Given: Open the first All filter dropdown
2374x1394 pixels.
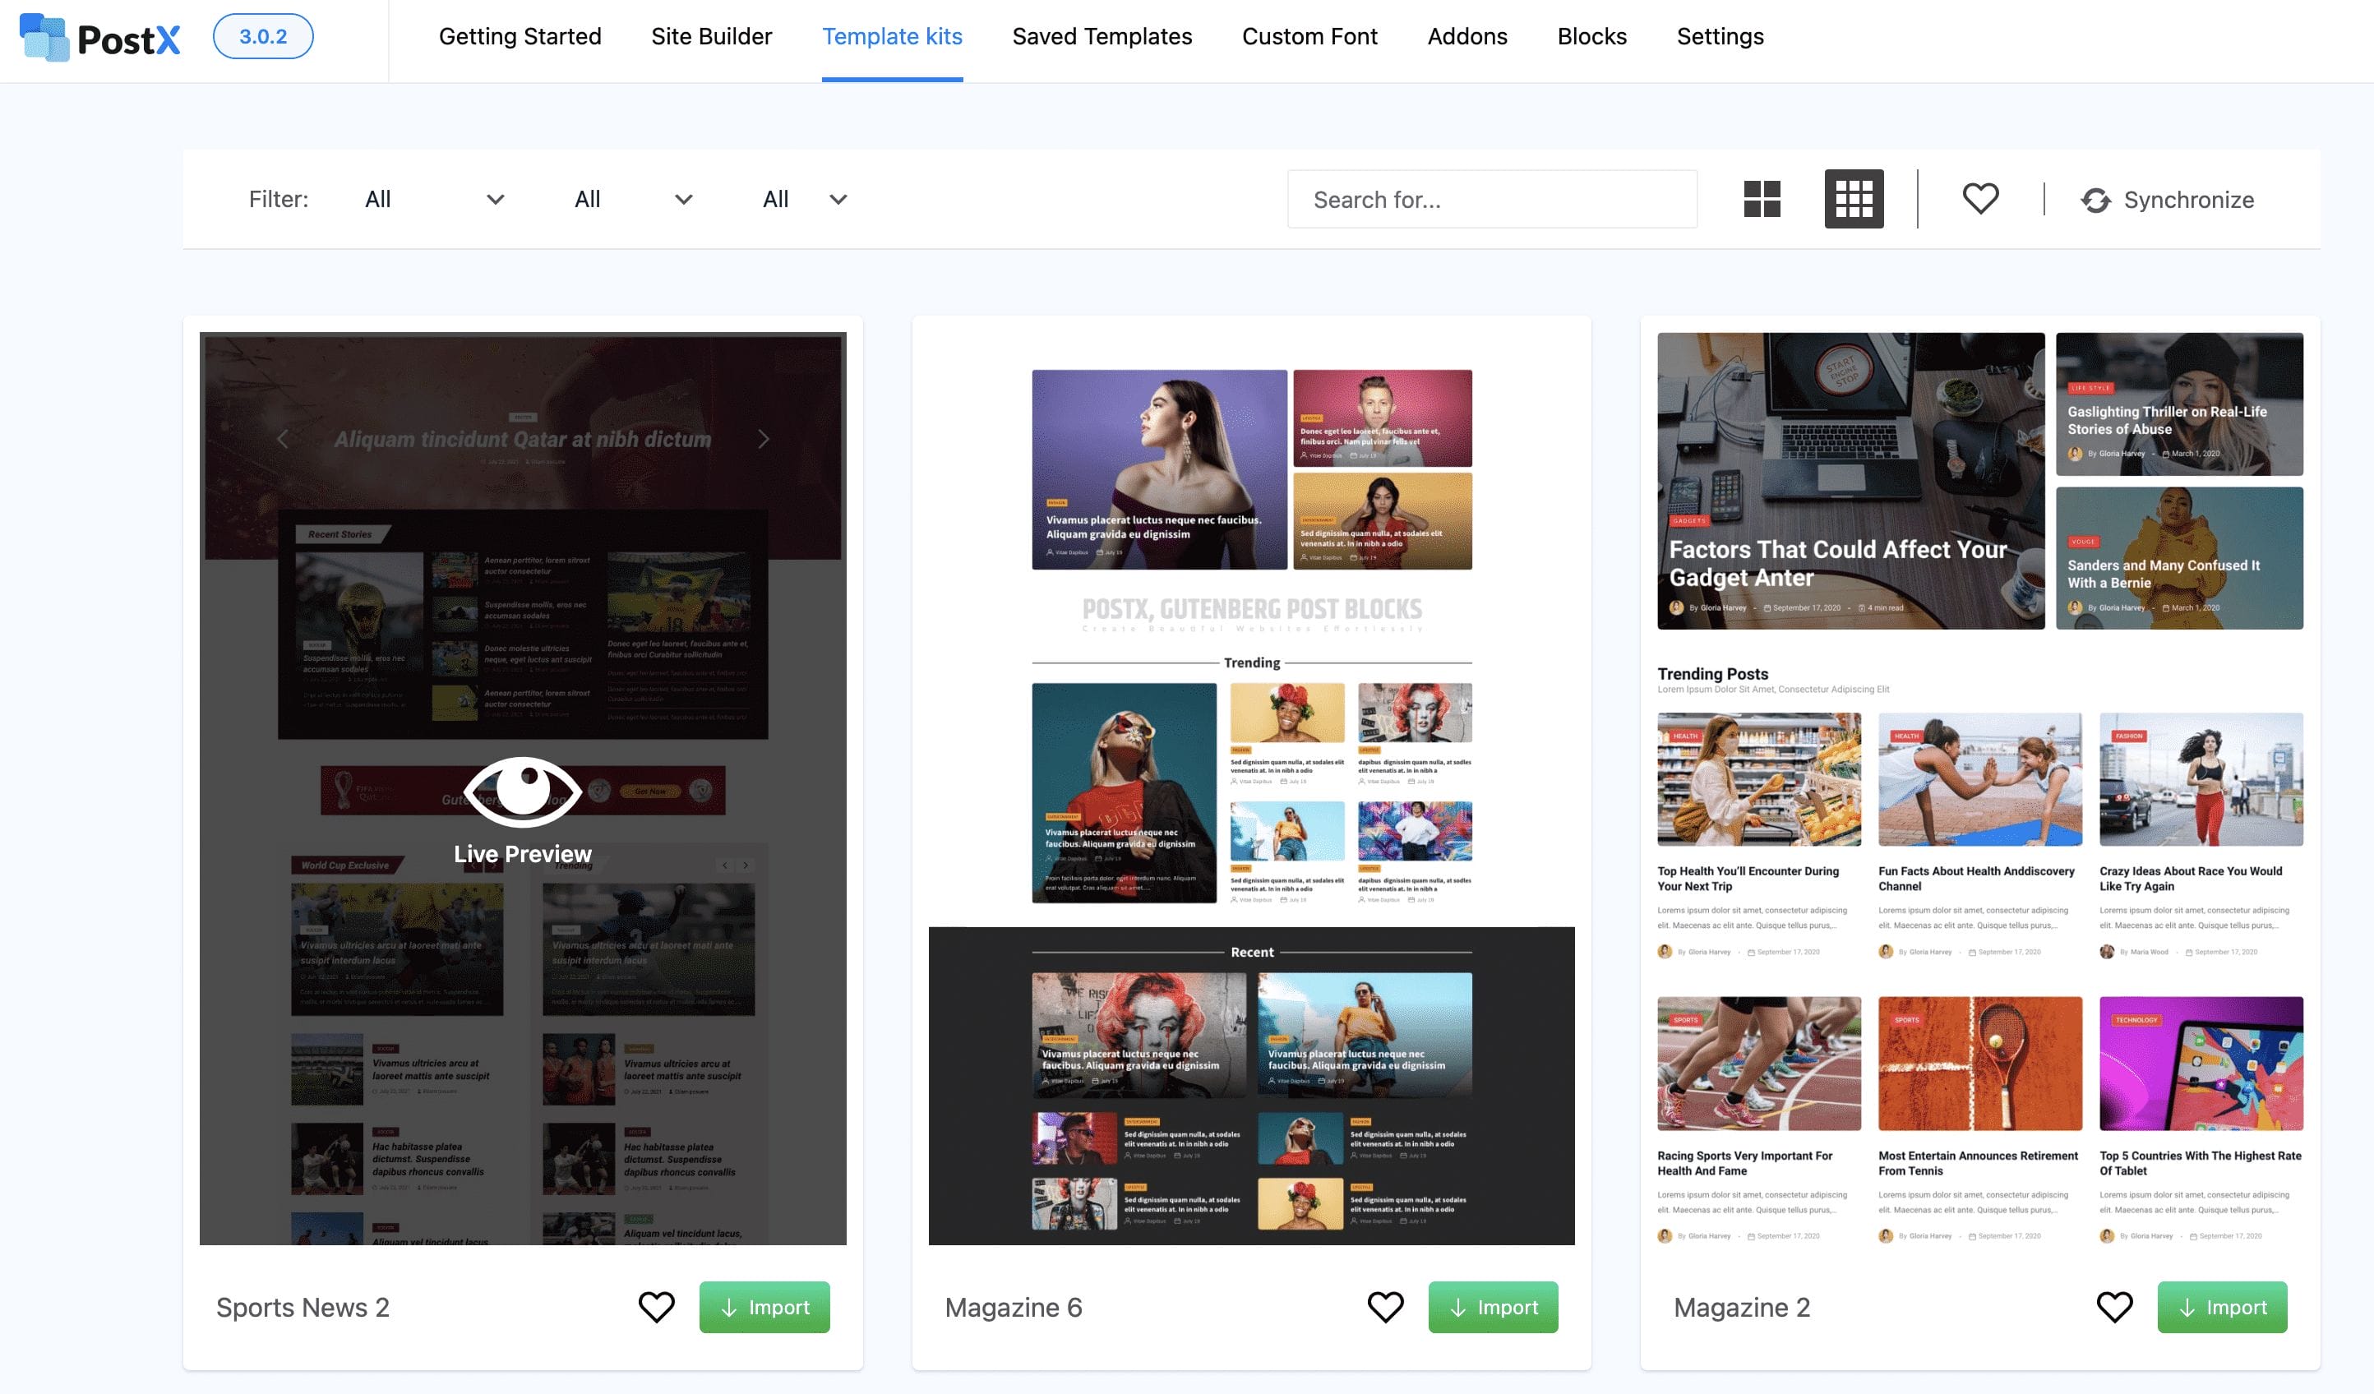Looking at the screenshot, I should 433,199.
